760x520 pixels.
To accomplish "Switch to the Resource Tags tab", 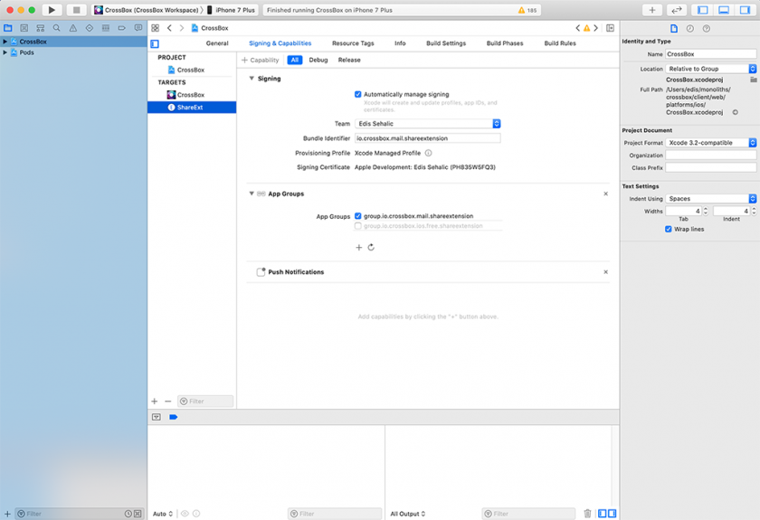I will click(x=353, y=43).
